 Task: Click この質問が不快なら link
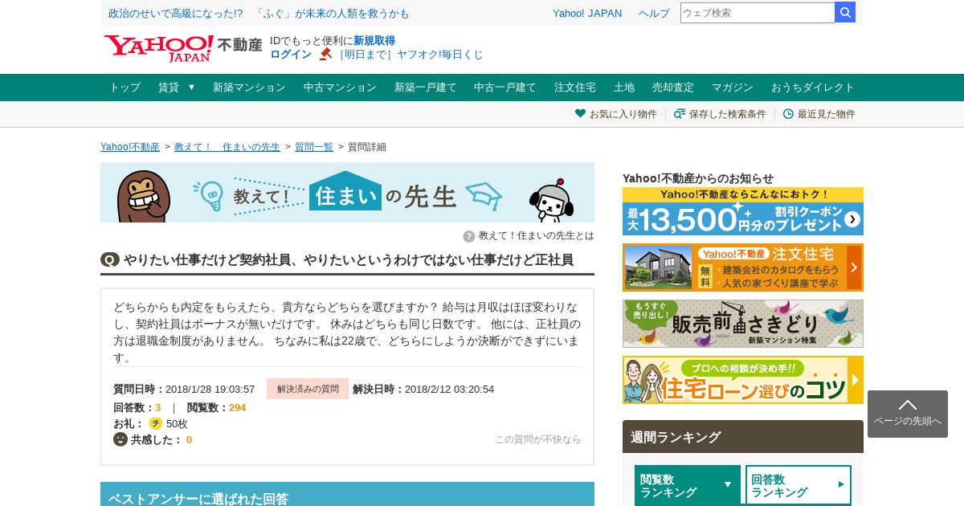(x=537, y=439)
